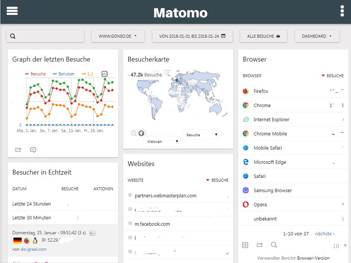Search within Browser table icon
This screenshot has width=351, height=263.
(x=274, y=245)
